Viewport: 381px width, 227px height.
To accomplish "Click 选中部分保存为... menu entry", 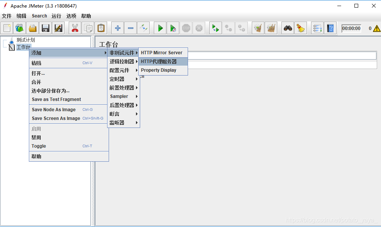I will point(68,91).
